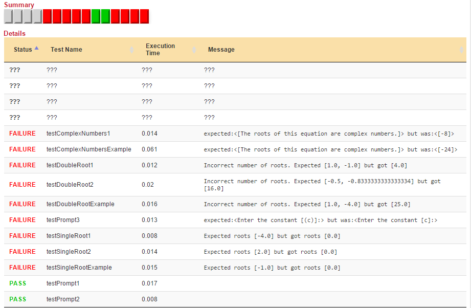This screenshot has height=308, width=471.
Task: Click the sort arrows icon in the Test Name column
Action: tap(131, 50)
